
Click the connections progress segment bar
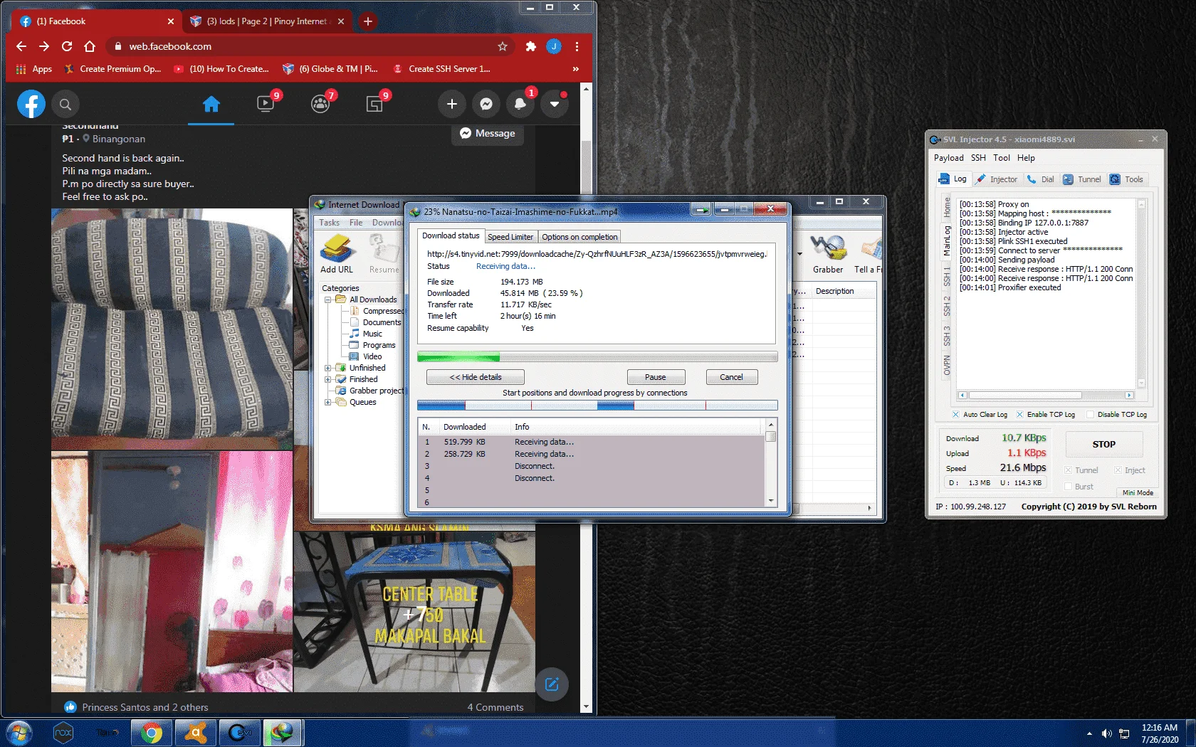597,405
